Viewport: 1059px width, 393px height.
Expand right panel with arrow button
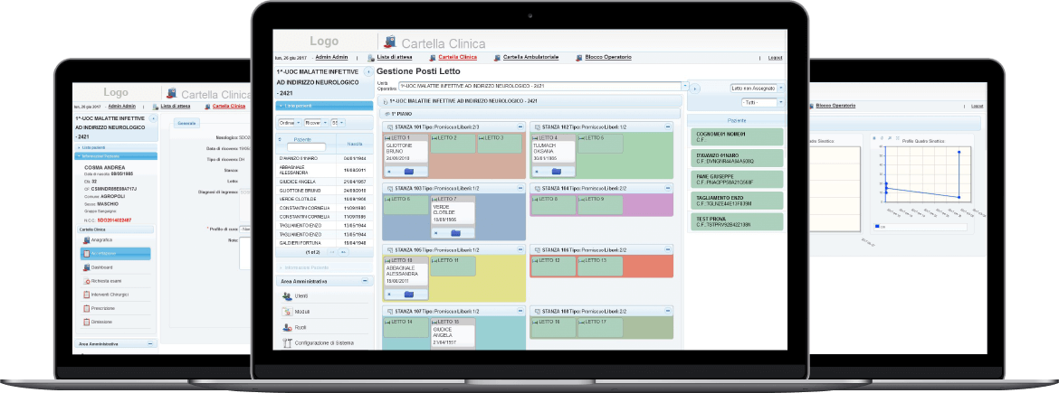pyautogui.click(x=696, y=89)
